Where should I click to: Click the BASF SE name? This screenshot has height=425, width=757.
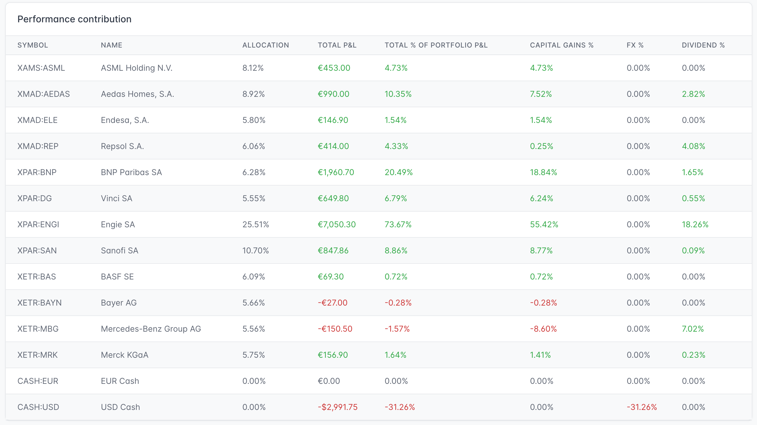117,277
